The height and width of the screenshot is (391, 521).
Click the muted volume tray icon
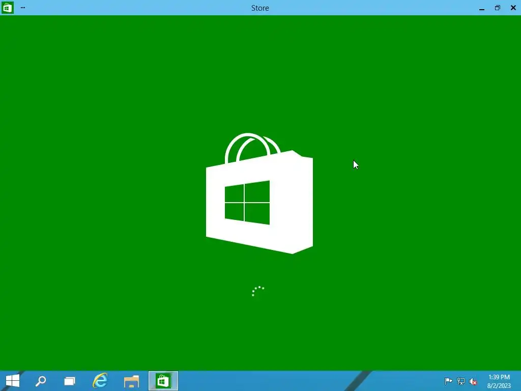pyautogui.click(x=473, y=381)
